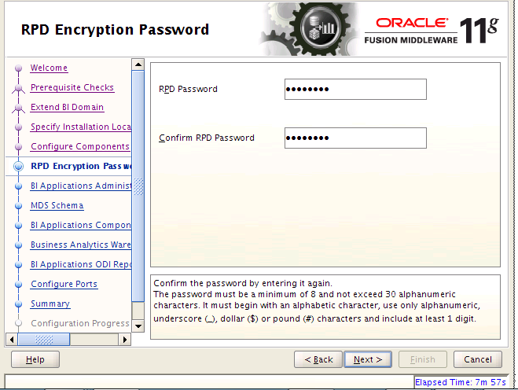
Task: Click the horizontal scroll right arrow
Action: [124, 340]
